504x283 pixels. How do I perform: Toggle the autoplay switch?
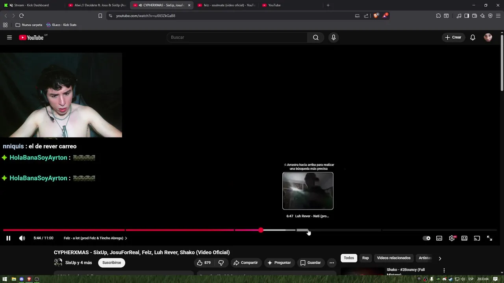pyautogui.click(x=426, y=238)
